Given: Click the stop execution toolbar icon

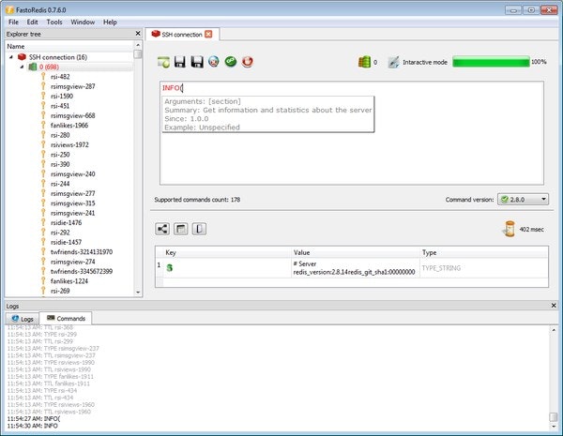Looking at the screenshot, I should (214, 62).
